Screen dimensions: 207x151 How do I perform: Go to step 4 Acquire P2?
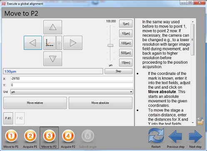point(68,138)
